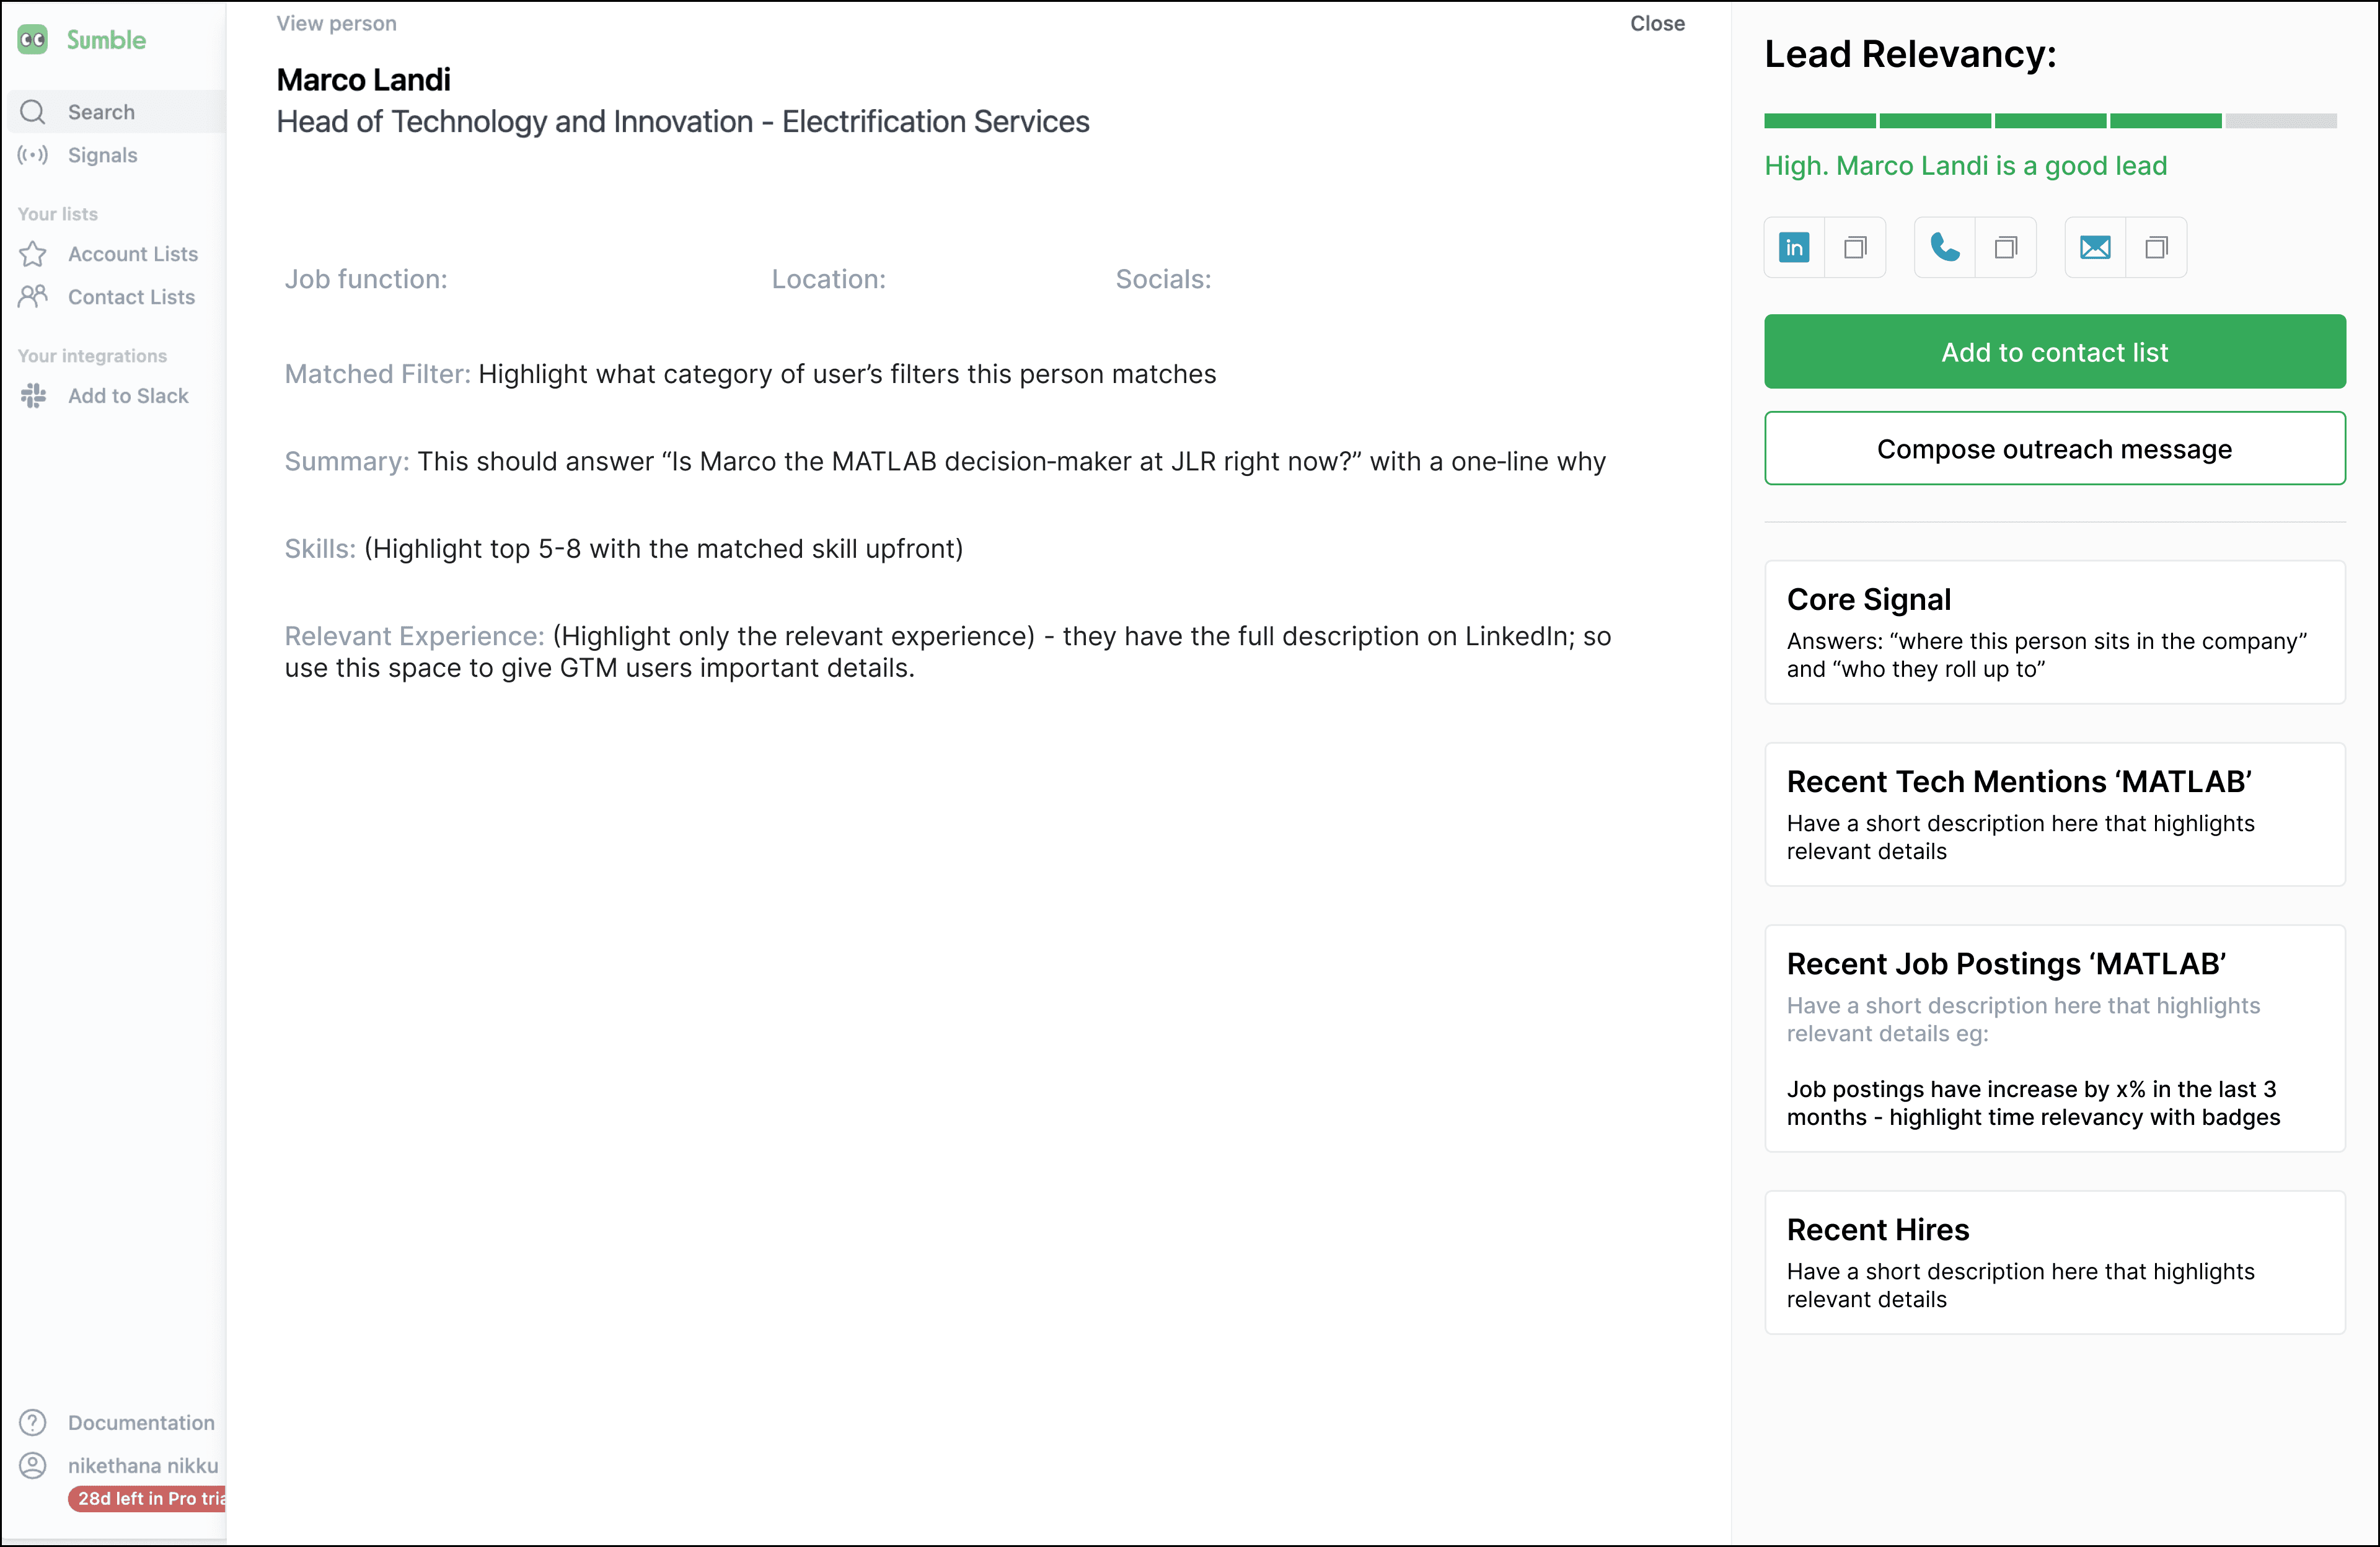
Task: Open Documentation link
Action: (140, 1422)
